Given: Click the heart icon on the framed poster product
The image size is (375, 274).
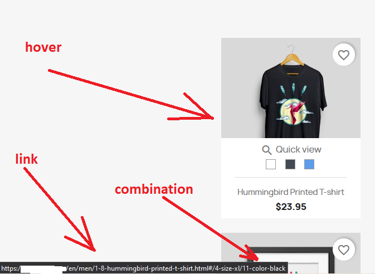Looking at the screenshot, I should click(344, 250).
